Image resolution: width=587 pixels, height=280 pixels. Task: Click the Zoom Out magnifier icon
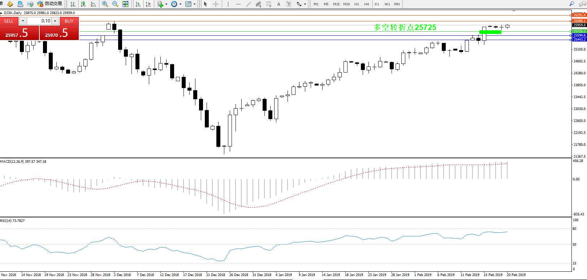115,4
